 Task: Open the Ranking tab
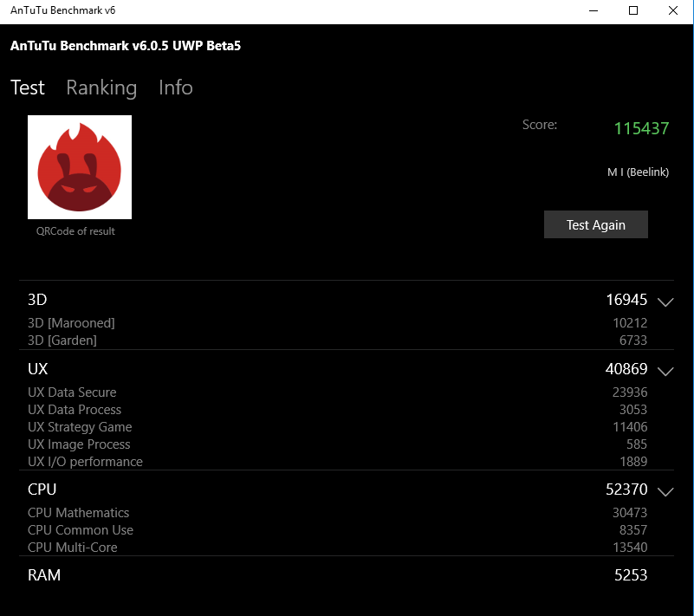101,88
